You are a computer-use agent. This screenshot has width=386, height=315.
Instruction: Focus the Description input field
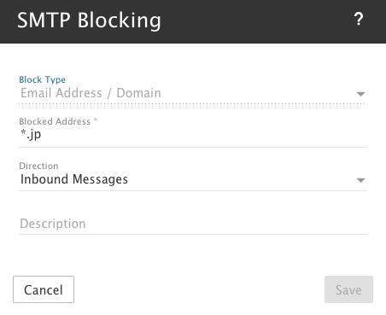(193, 224)
